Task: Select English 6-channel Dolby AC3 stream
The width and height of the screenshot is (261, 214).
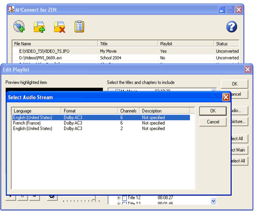Action: point(101,118)
